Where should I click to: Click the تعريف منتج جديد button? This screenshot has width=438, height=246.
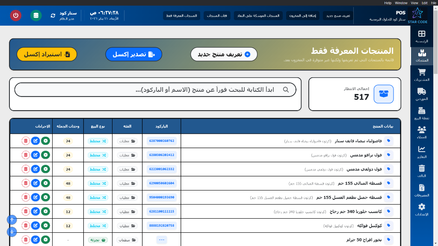[x=224, y=54]
